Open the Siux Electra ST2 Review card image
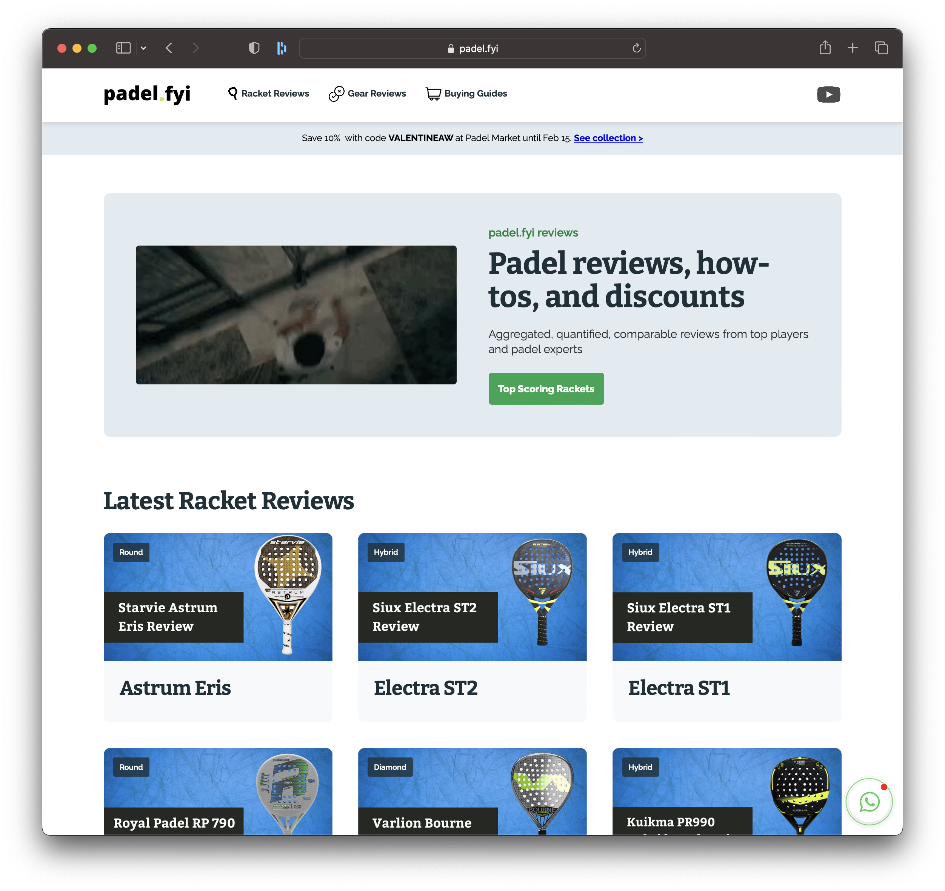Image resolution: width=945 pixels, height=891 pixels. [x=472, y=597]
